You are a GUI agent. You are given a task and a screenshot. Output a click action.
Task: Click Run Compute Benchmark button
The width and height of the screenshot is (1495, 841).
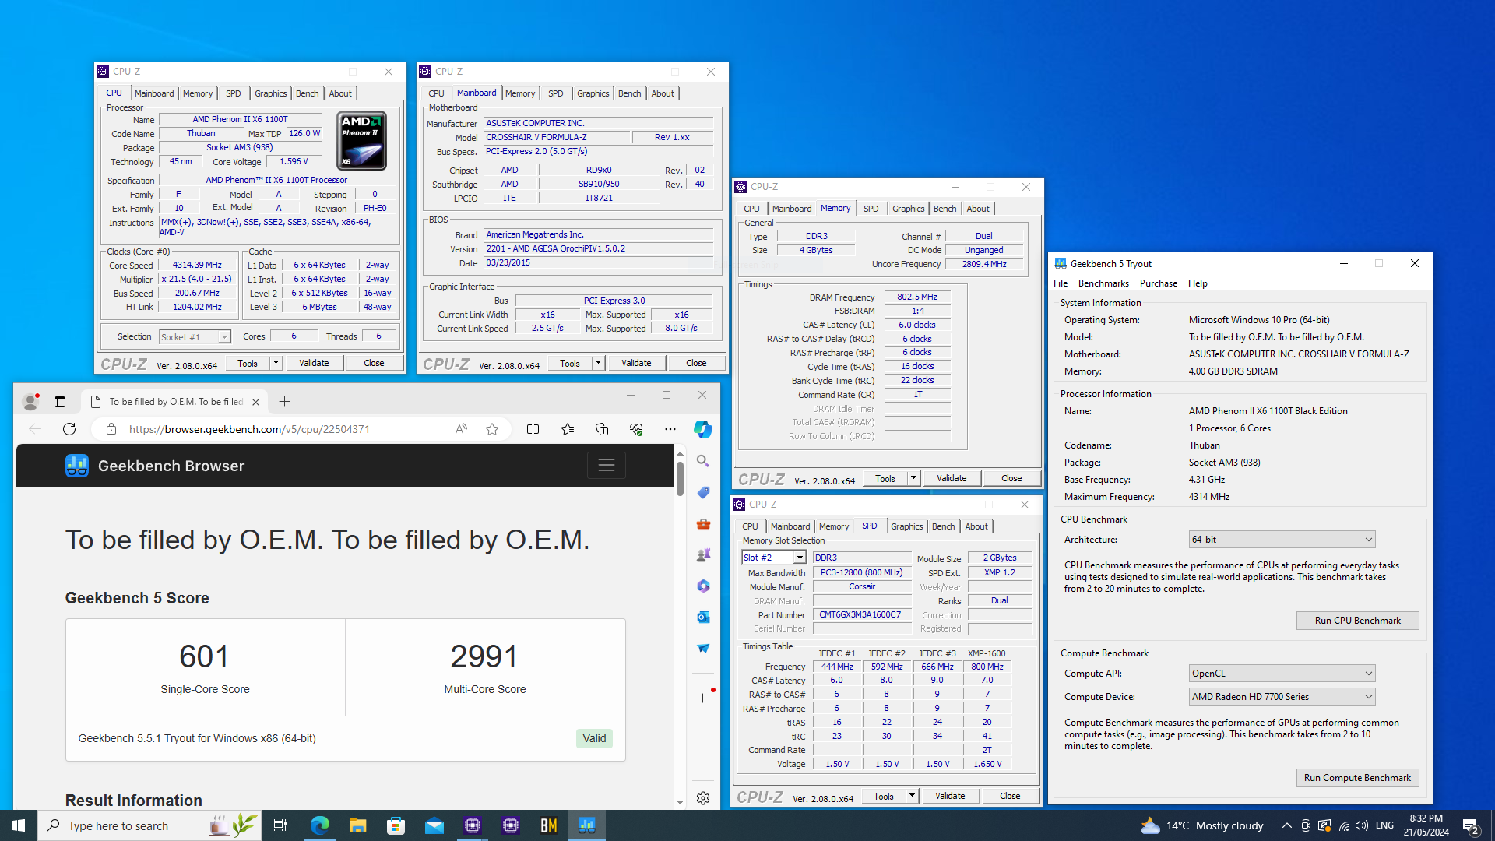[x=1357, y=778]
